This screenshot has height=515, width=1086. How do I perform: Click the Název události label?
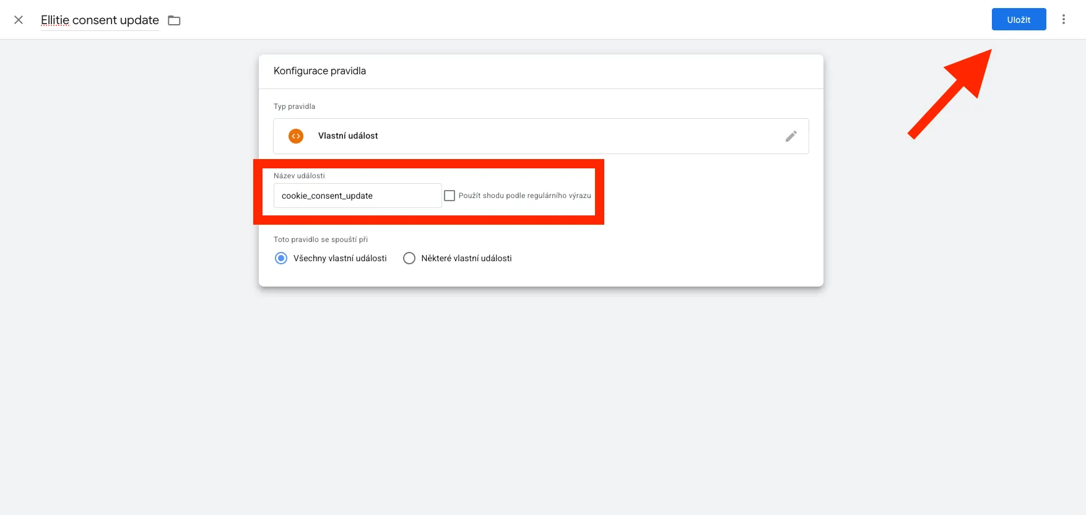pyautogui.click(x=299, y=176)
